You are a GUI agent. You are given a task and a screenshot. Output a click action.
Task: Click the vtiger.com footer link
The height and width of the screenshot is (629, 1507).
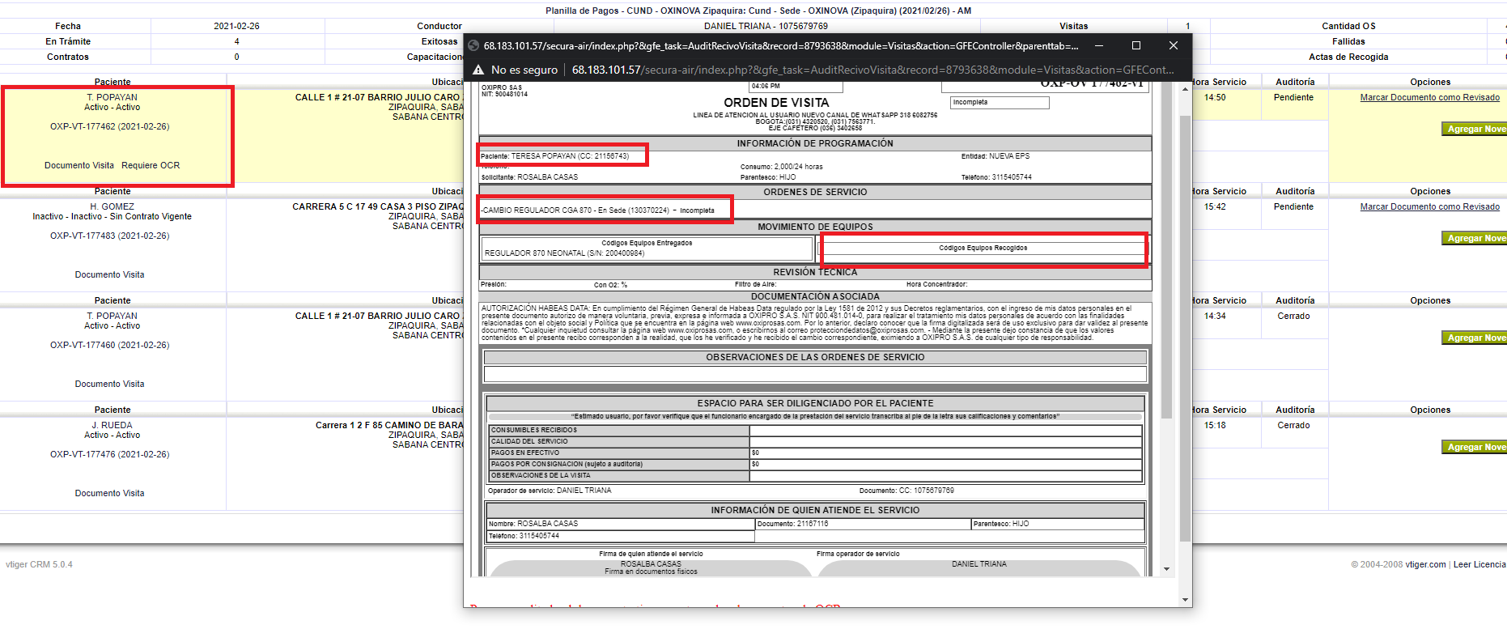[1425, 564]
